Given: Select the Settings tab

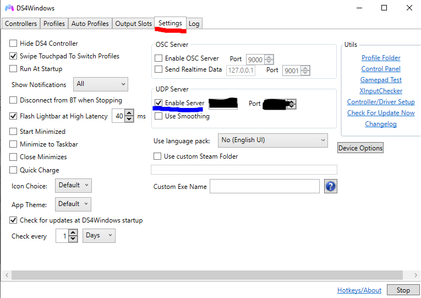Looking at the screenshot, I should (170, 23).
